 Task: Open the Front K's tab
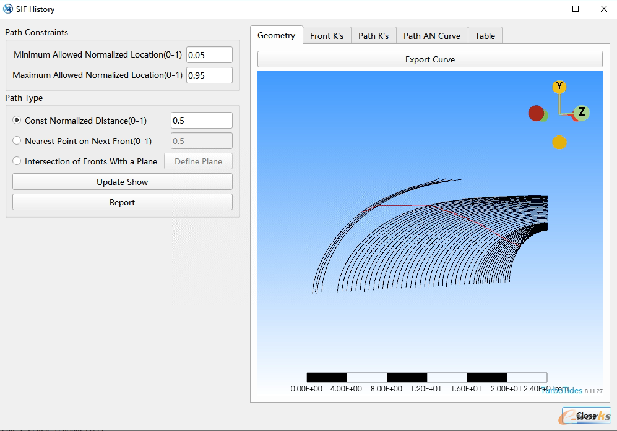click(327, 36)
